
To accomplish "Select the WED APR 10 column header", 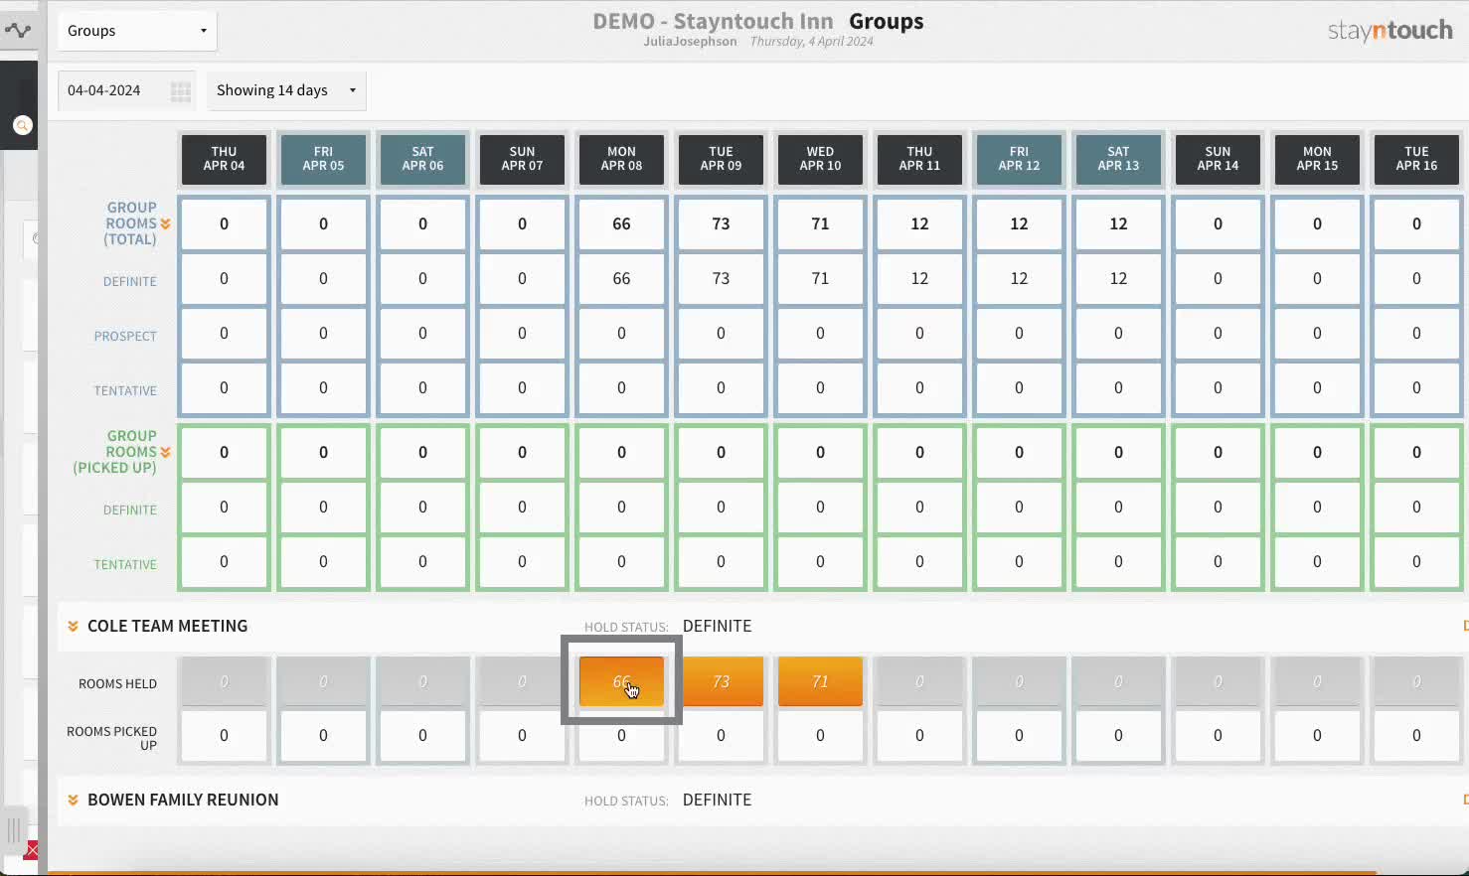I will click(x=820, y=159).
